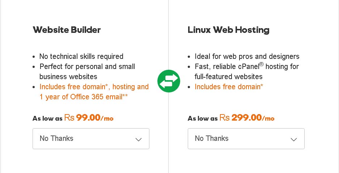Open the Website Builder plan dropdown
This screenshot has height=173, width=339.
pyautogui.click(x=91, y=139)
